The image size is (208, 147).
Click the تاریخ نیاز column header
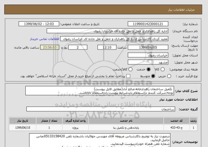coord(22,121)
